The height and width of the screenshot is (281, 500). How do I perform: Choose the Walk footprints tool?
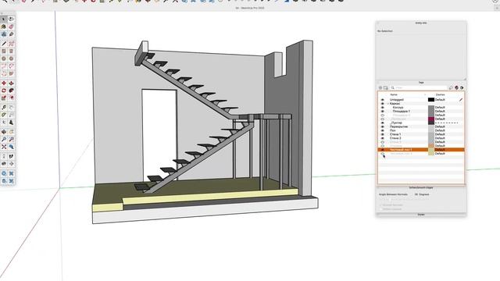[x=11, y=156]
